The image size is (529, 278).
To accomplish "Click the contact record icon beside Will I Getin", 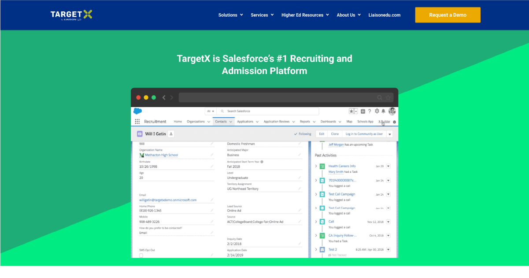I will (140, 134).
